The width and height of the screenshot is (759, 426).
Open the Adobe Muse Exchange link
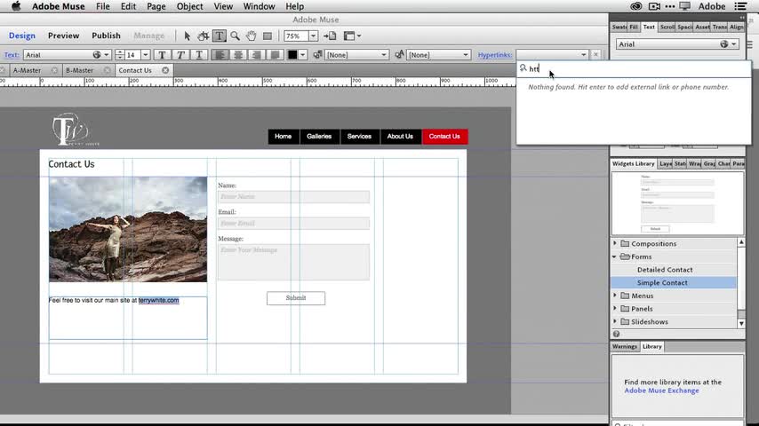pyautogui.click(x=661, y=390)
